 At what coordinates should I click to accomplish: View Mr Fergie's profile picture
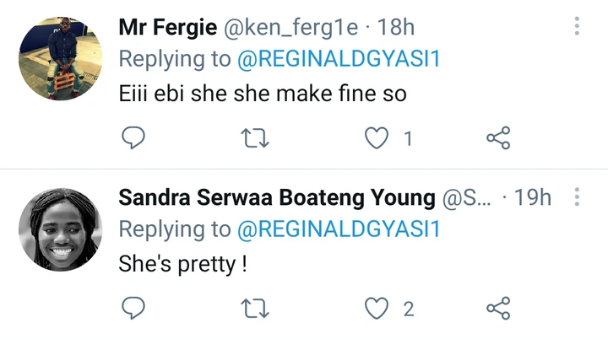(x=61, y=58)
